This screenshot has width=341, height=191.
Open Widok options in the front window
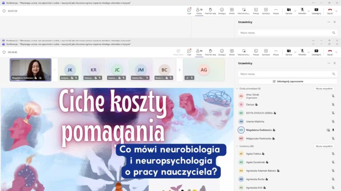232,52
